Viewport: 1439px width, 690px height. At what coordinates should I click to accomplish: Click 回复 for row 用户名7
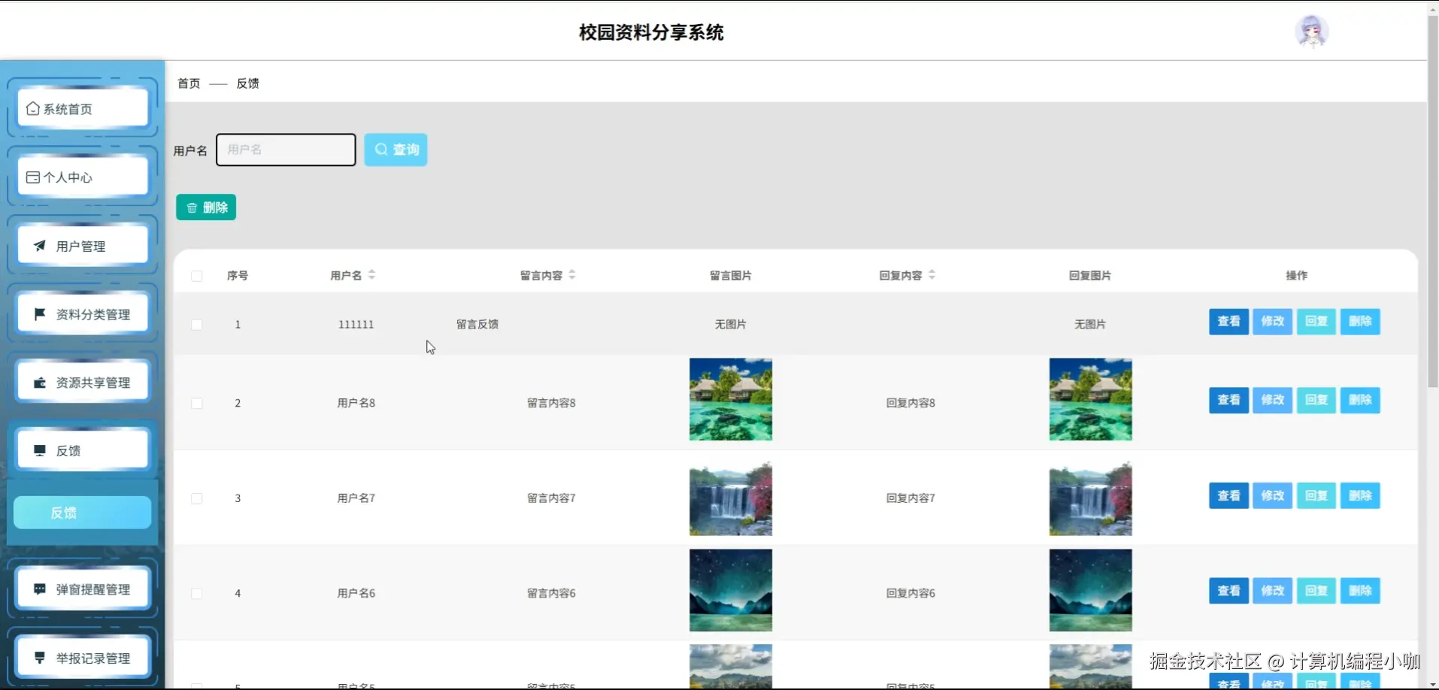(x=1316, y=496)
